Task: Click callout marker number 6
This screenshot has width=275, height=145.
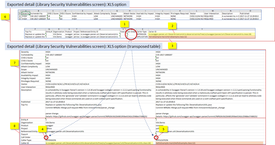Action: (5, 18)
